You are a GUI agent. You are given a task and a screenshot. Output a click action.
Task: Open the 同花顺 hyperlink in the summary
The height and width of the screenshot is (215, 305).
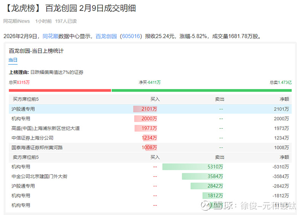click(x=50, y=36)
